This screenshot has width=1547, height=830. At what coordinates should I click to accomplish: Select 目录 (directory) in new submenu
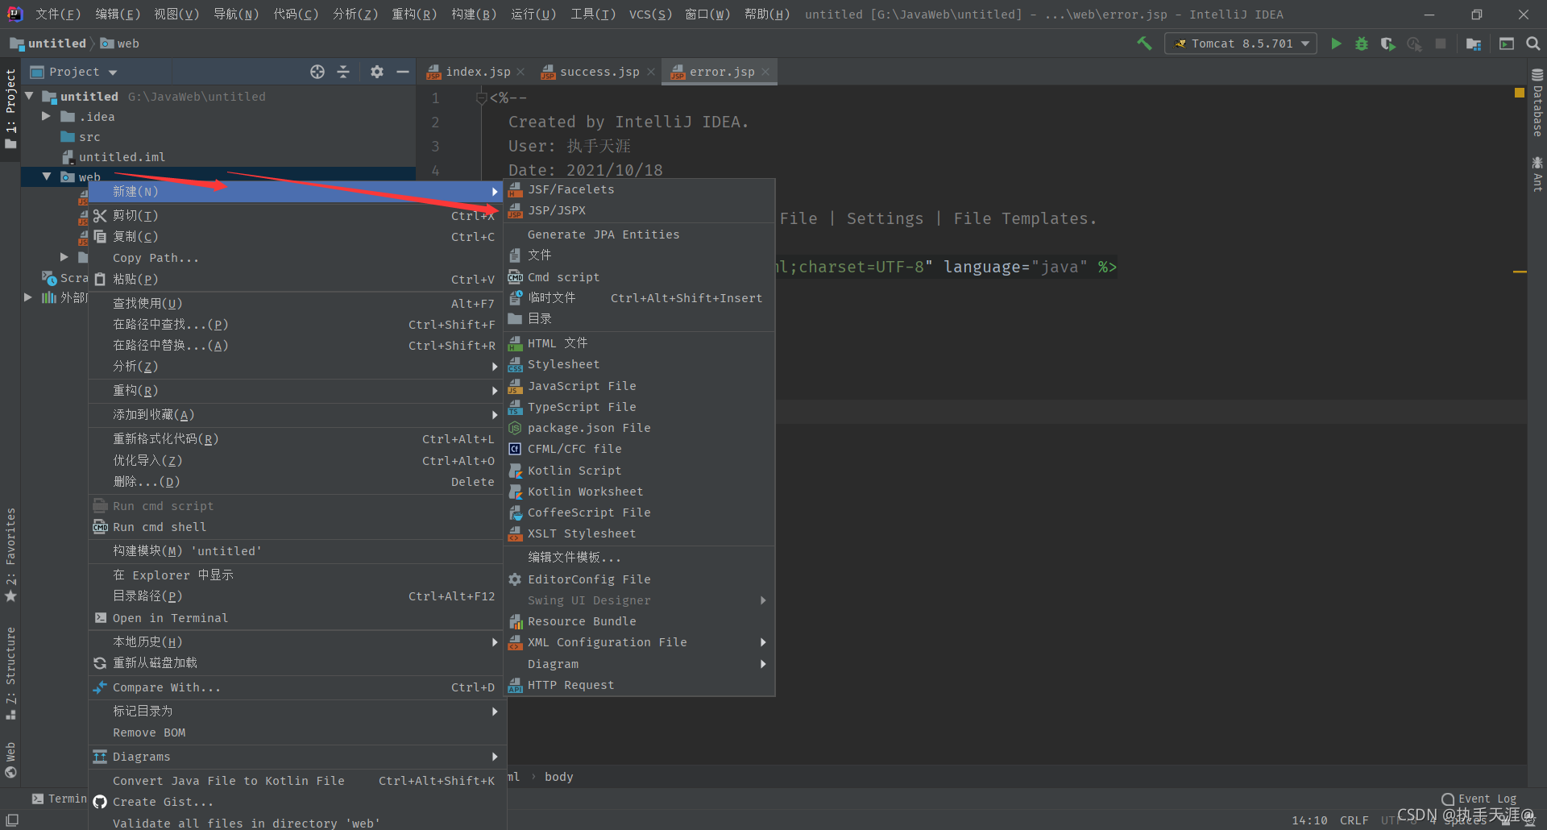point(639,318)
